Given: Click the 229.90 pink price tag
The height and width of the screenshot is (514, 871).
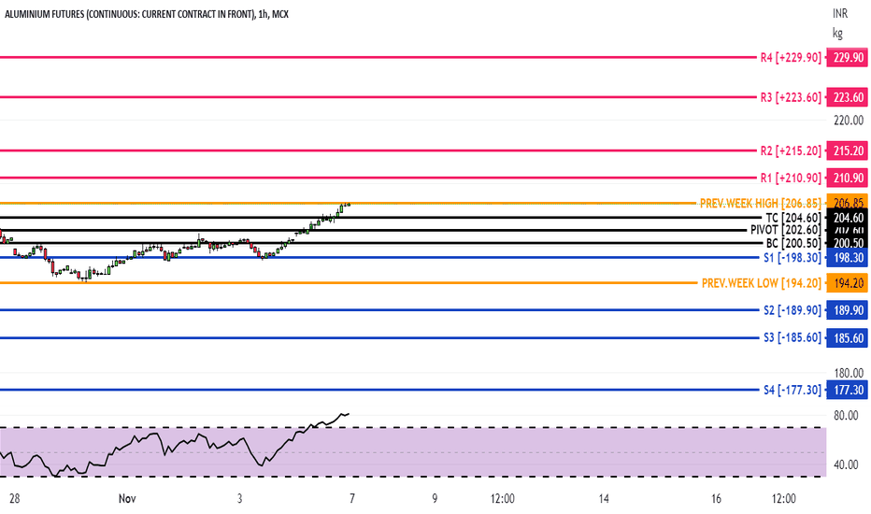Looking at the screenshot, I should click(847, 57).
